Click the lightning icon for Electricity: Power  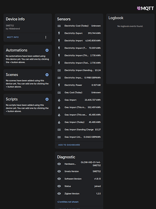tap(59, 85)
